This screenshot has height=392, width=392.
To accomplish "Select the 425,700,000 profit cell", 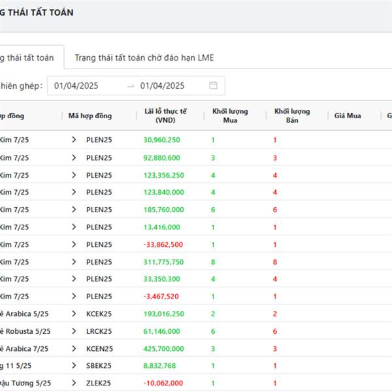I will click(x=163, y=349).
